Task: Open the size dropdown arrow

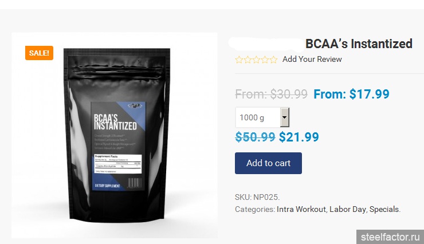Action: [284, 117]
